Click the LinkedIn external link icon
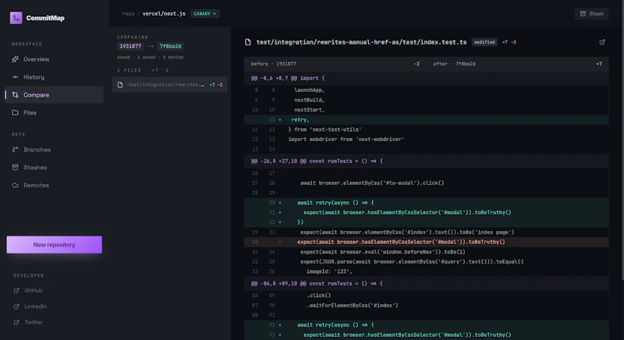 tap(16, 306)
